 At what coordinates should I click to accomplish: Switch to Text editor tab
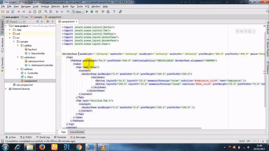pyautogui.click(x=63, y=132)
